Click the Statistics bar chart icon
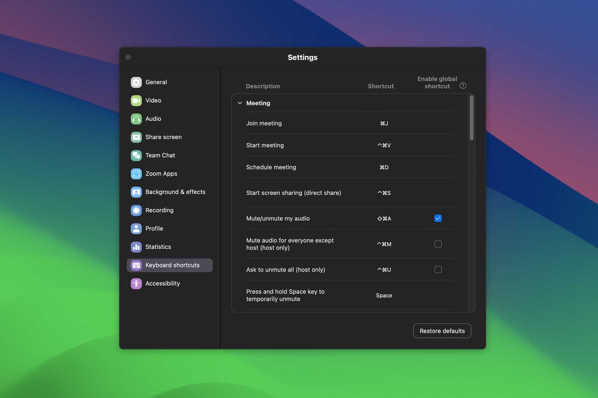This screenshot has width=598, height=398. click(136, 247)
